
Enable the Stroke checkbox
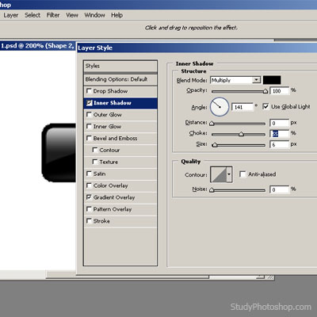(89, 221)
